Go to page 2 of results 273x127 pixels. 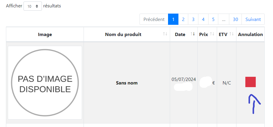pyautogui.click(x=183, y=19)
